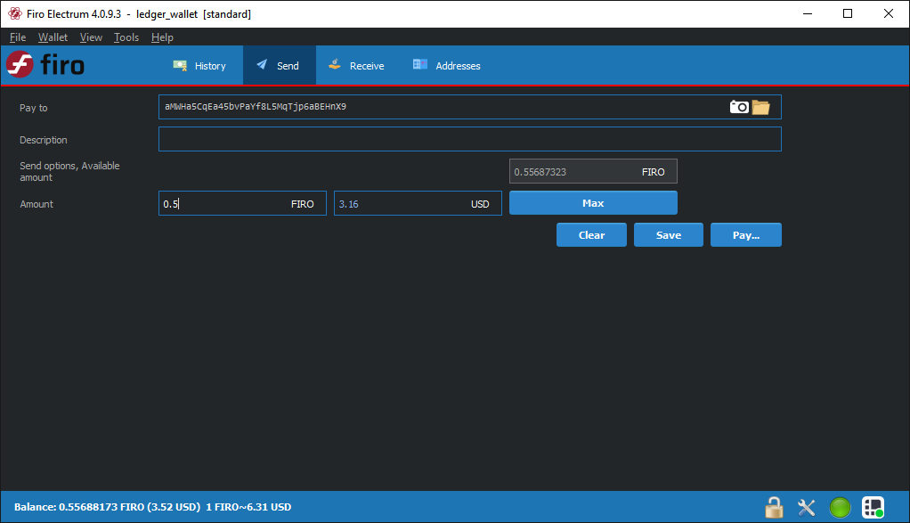Click the Ledger hardware device status icon
The height and width of the screenshot is (523, 910).
coord(873,507)
